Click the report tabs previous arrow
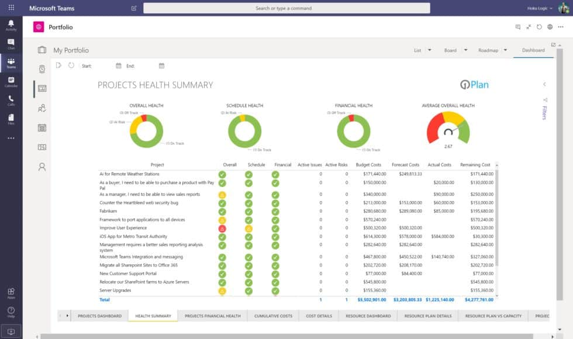This screenshot has width=573, height=339. pos(60,316)
